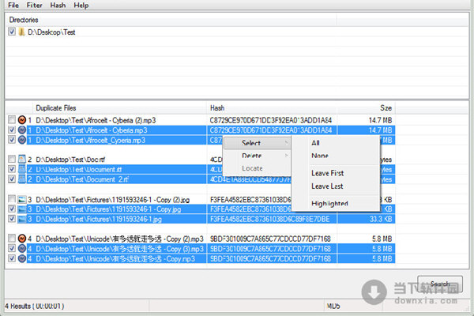Click the image icon of 1191593246-1 - Copy (2).jpg
Screen dimensions: 474x316
click(21, 199)
